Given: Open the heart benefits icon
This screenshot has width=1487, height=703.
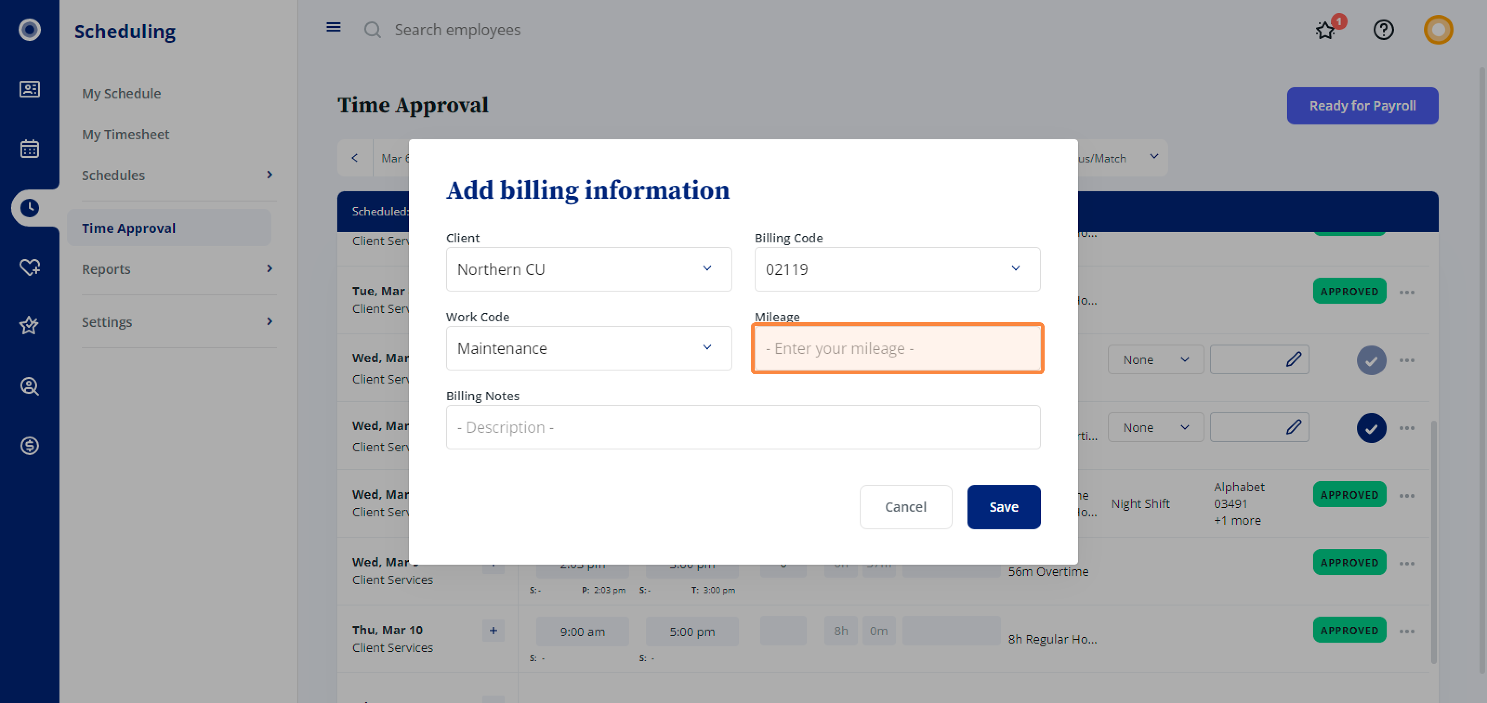Looking at the screenshot, I should pos(29,267).
